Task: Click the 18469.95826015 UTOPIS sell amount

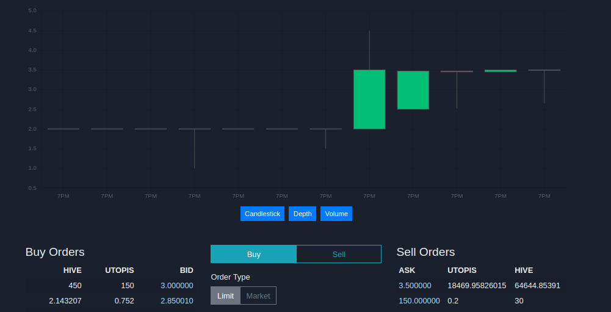Action: pyautogui.click(x=477, y=286)
